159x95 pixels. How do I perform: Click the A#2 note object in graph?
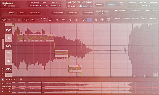pos(75,69)
